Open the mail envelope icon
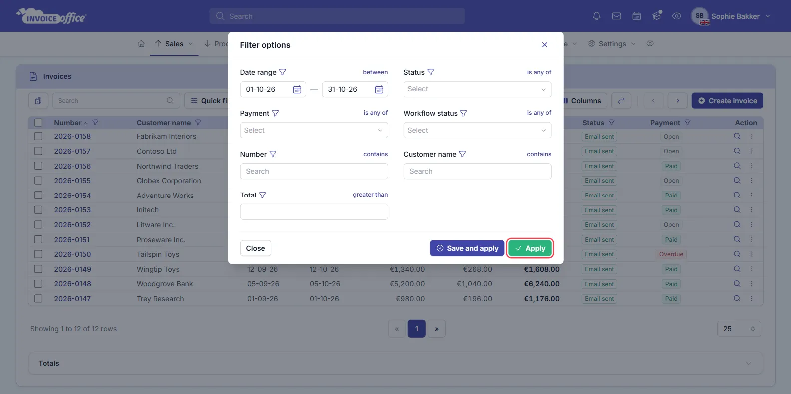Viewport: 791px width, 394px height. coord(616,16)
